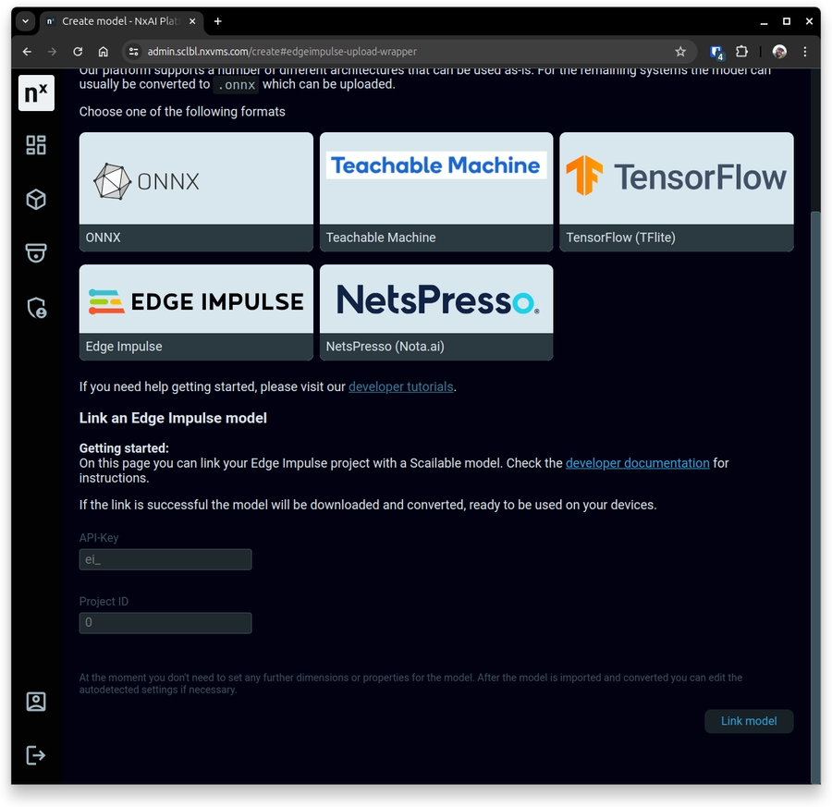Open the account profile icon in sidebar
This screenshot has height=807, width=832.
pos(36,702)
